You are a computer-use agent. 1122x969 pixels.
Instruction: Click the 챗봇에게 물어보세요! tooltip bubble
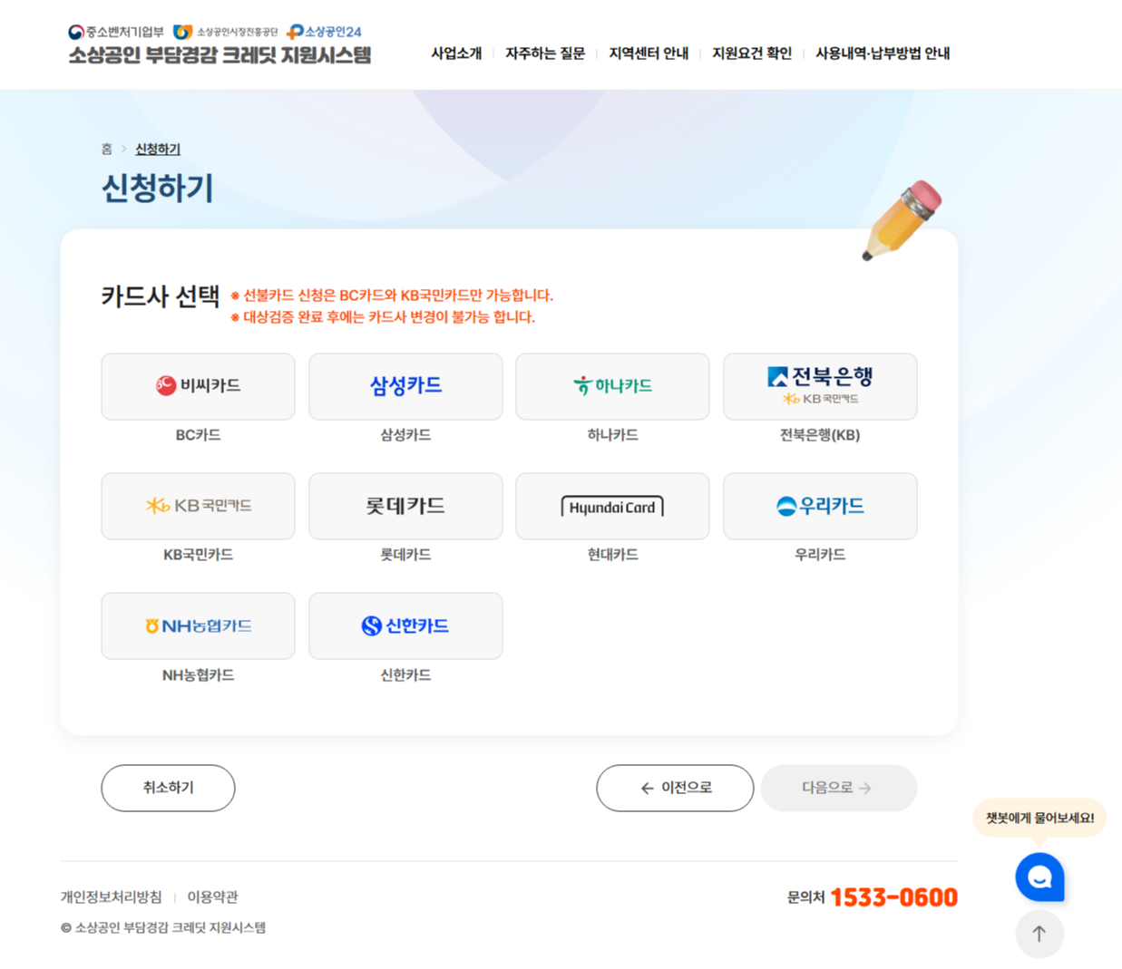click(x=1039, y=818)
